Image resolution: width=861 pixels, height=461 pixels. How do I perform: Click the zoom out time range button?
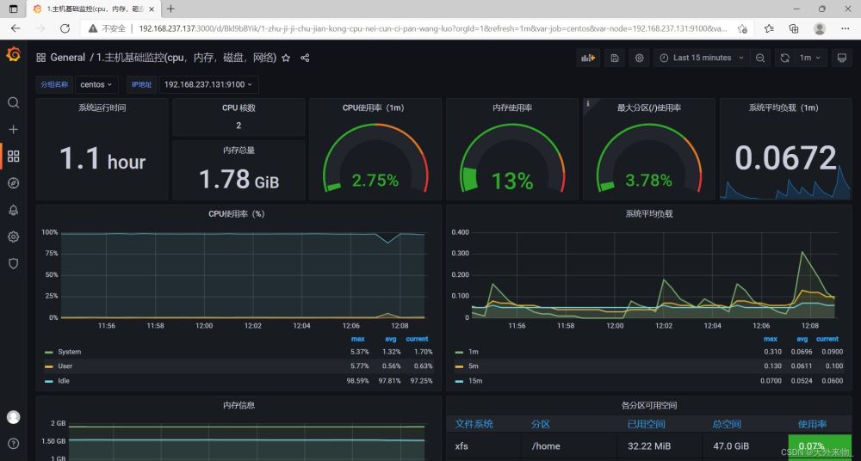760,58
